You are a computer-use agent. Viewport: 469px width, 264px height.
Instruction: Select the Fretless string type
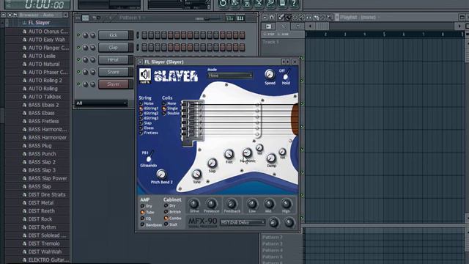[x=149, y=133]
